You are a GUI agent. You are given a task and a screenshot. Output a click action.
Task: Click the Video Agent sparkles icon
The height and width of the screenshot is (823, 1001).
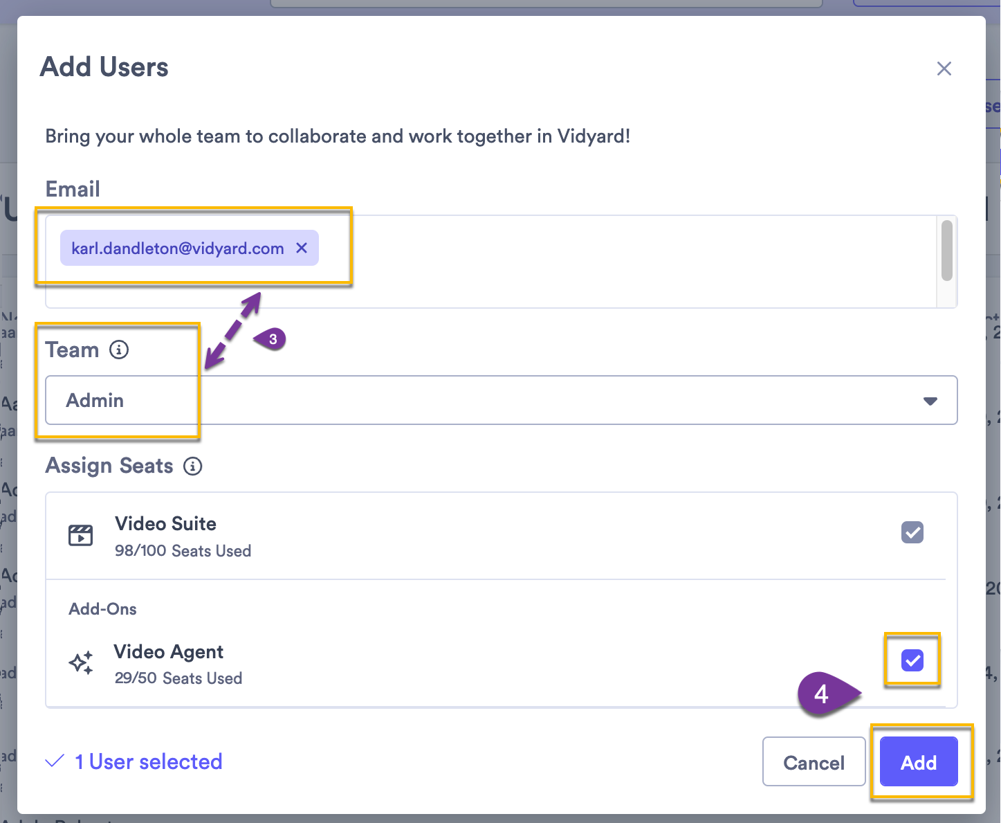pyautogui.click(x=81, y=662)
